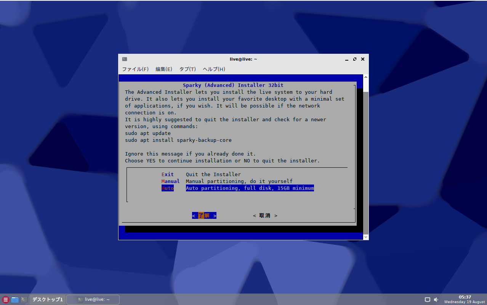Select the Auto partitioning option

coord(238,188)
